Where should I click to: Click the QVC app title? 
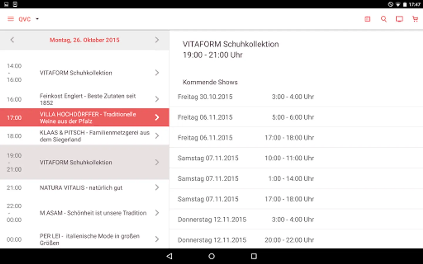pos(25,19)
